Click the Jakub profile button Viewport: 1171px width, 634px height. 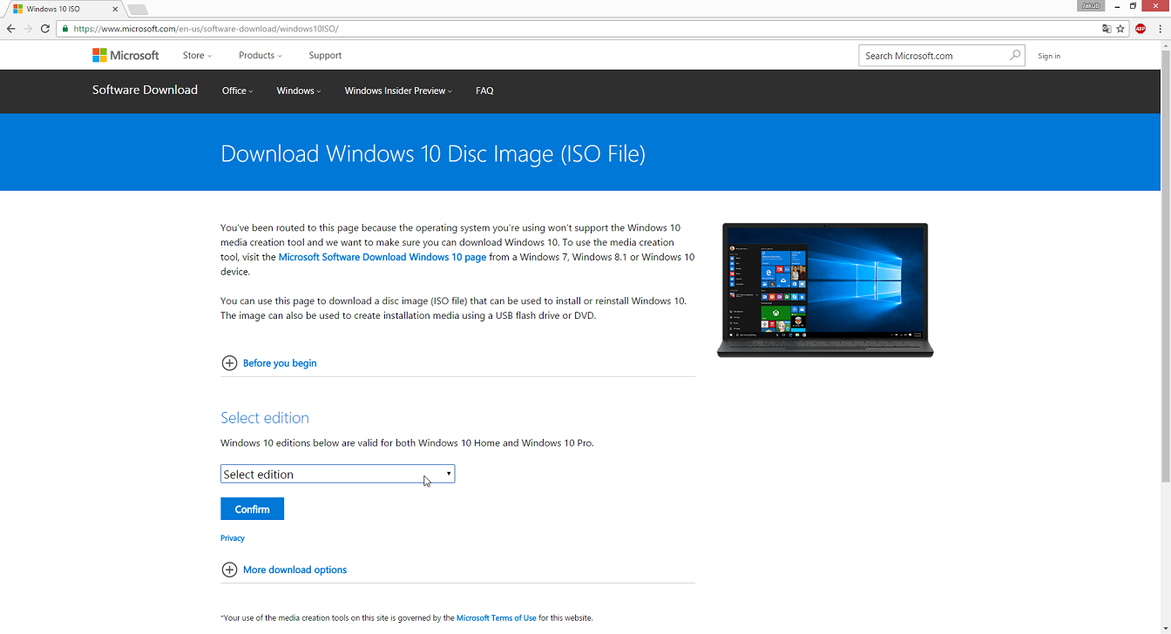[x=1091, y=5]
